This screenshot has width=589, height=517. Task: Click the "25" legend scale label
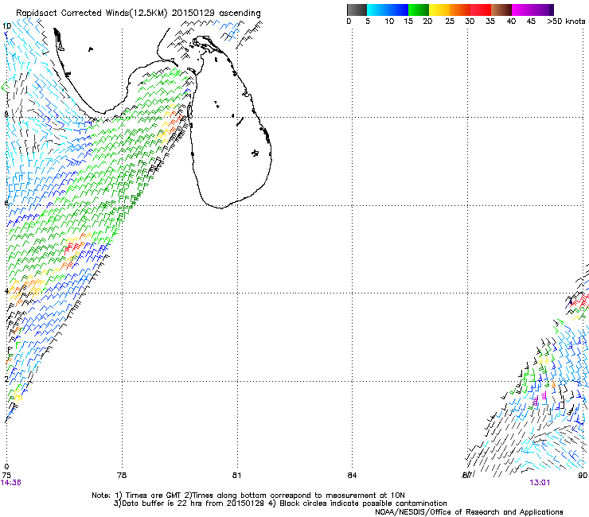[x=450, y=21]
